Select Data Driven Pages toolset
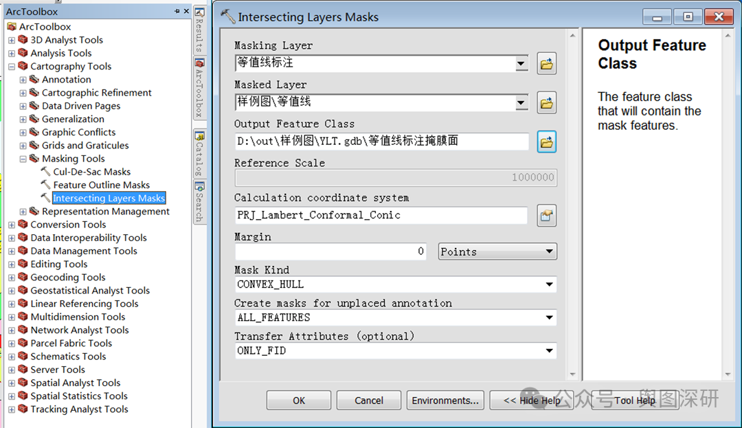The height and width of the screenshot is (428, 742). pyautogui.click(x=81, y=106)
